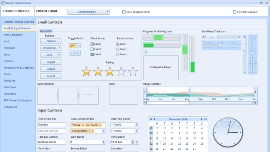This screenshot has width=270, height=152.
Task: Click the Repeat button
Action: coord(51,76)
